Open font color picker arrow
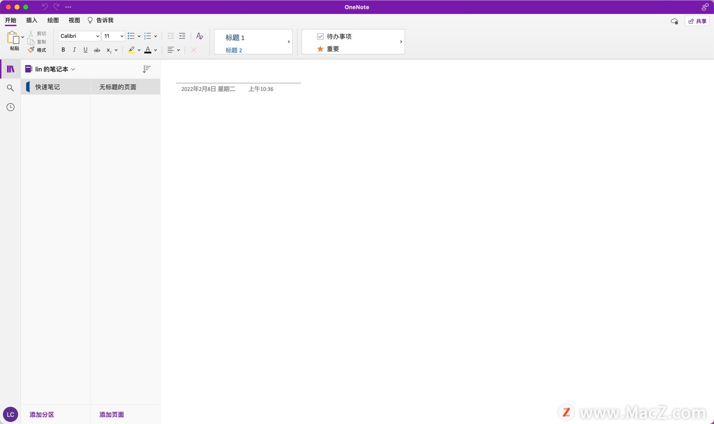Viewport: 714px width, 424px height. [155, 50]
